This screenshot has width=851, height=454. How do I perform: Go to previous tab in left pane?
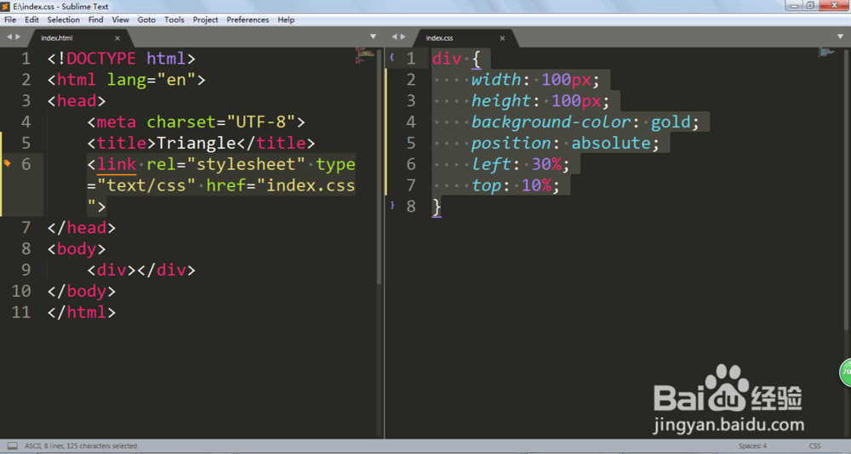[x=9, y=37]
